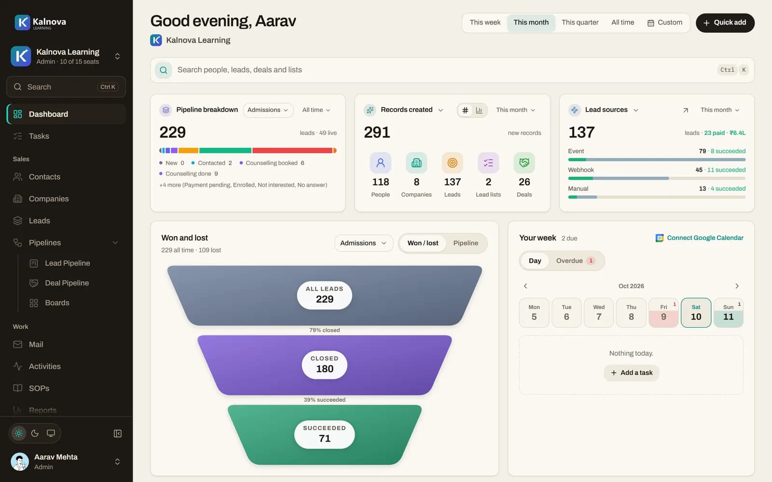Collapse the Pipelines section
772x482 pixels.
pyautogui.click(x=115, y=242)
